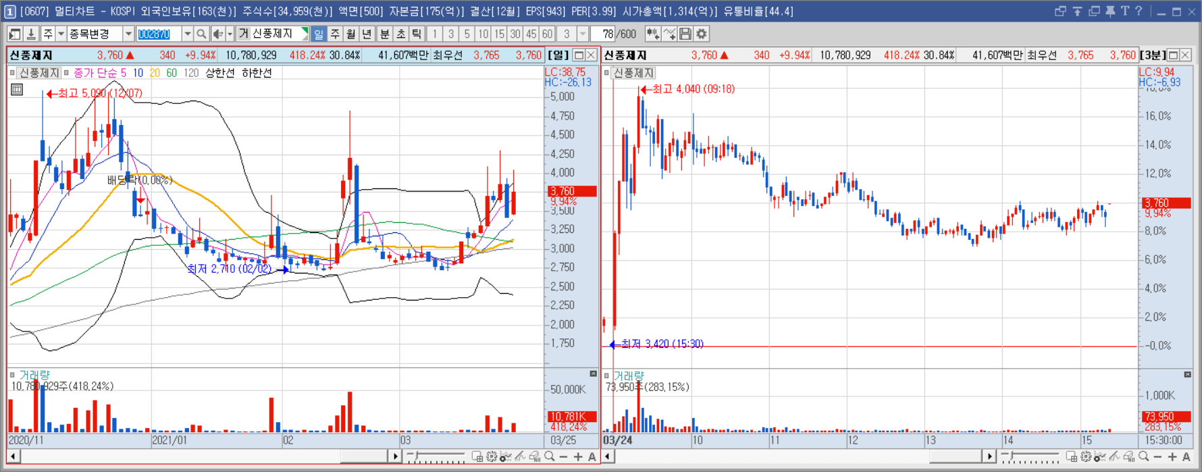The height and width of the screenshot is (472, 1202).
Task: Click the daily chart scroll-left arrow
Action: click(13, 457)
